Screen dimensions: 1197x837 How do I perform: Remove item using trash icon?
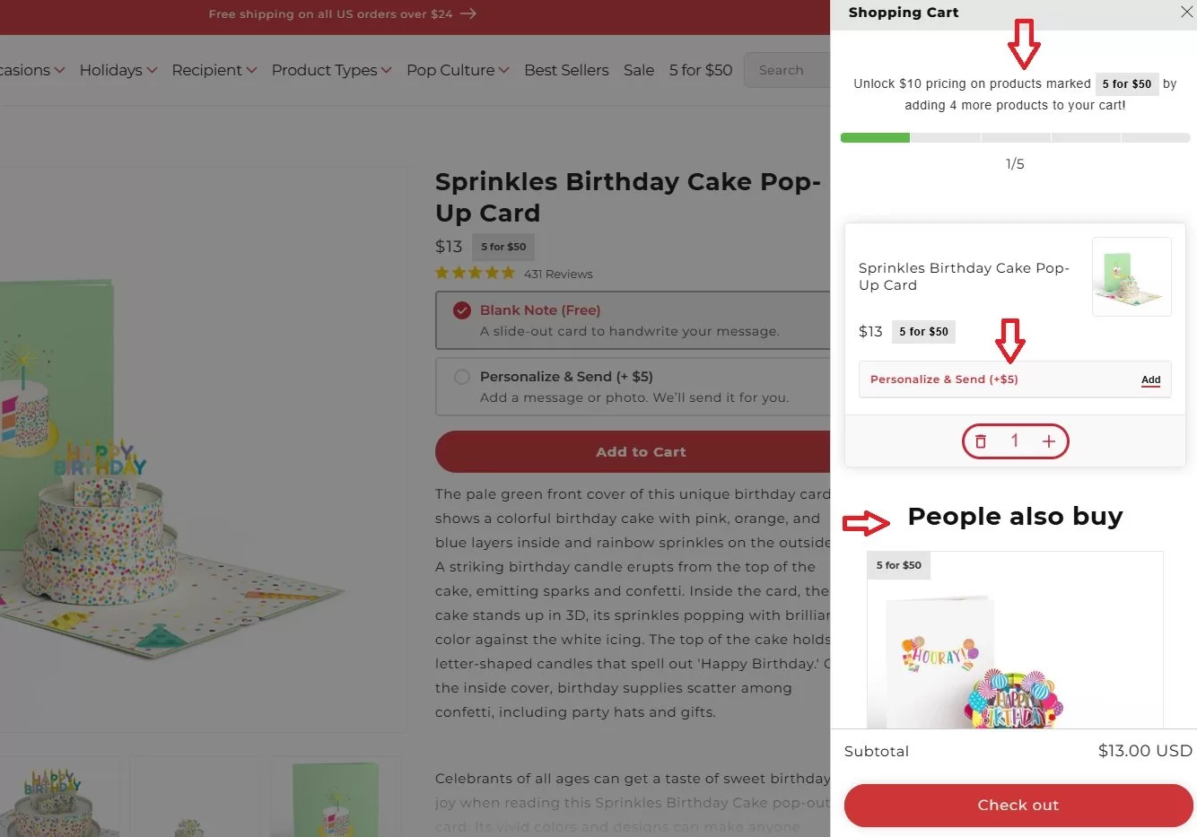981,441
